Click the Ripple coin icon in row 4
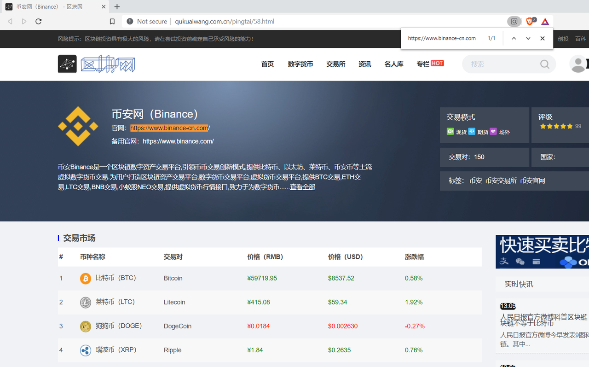 click(86, 350)
